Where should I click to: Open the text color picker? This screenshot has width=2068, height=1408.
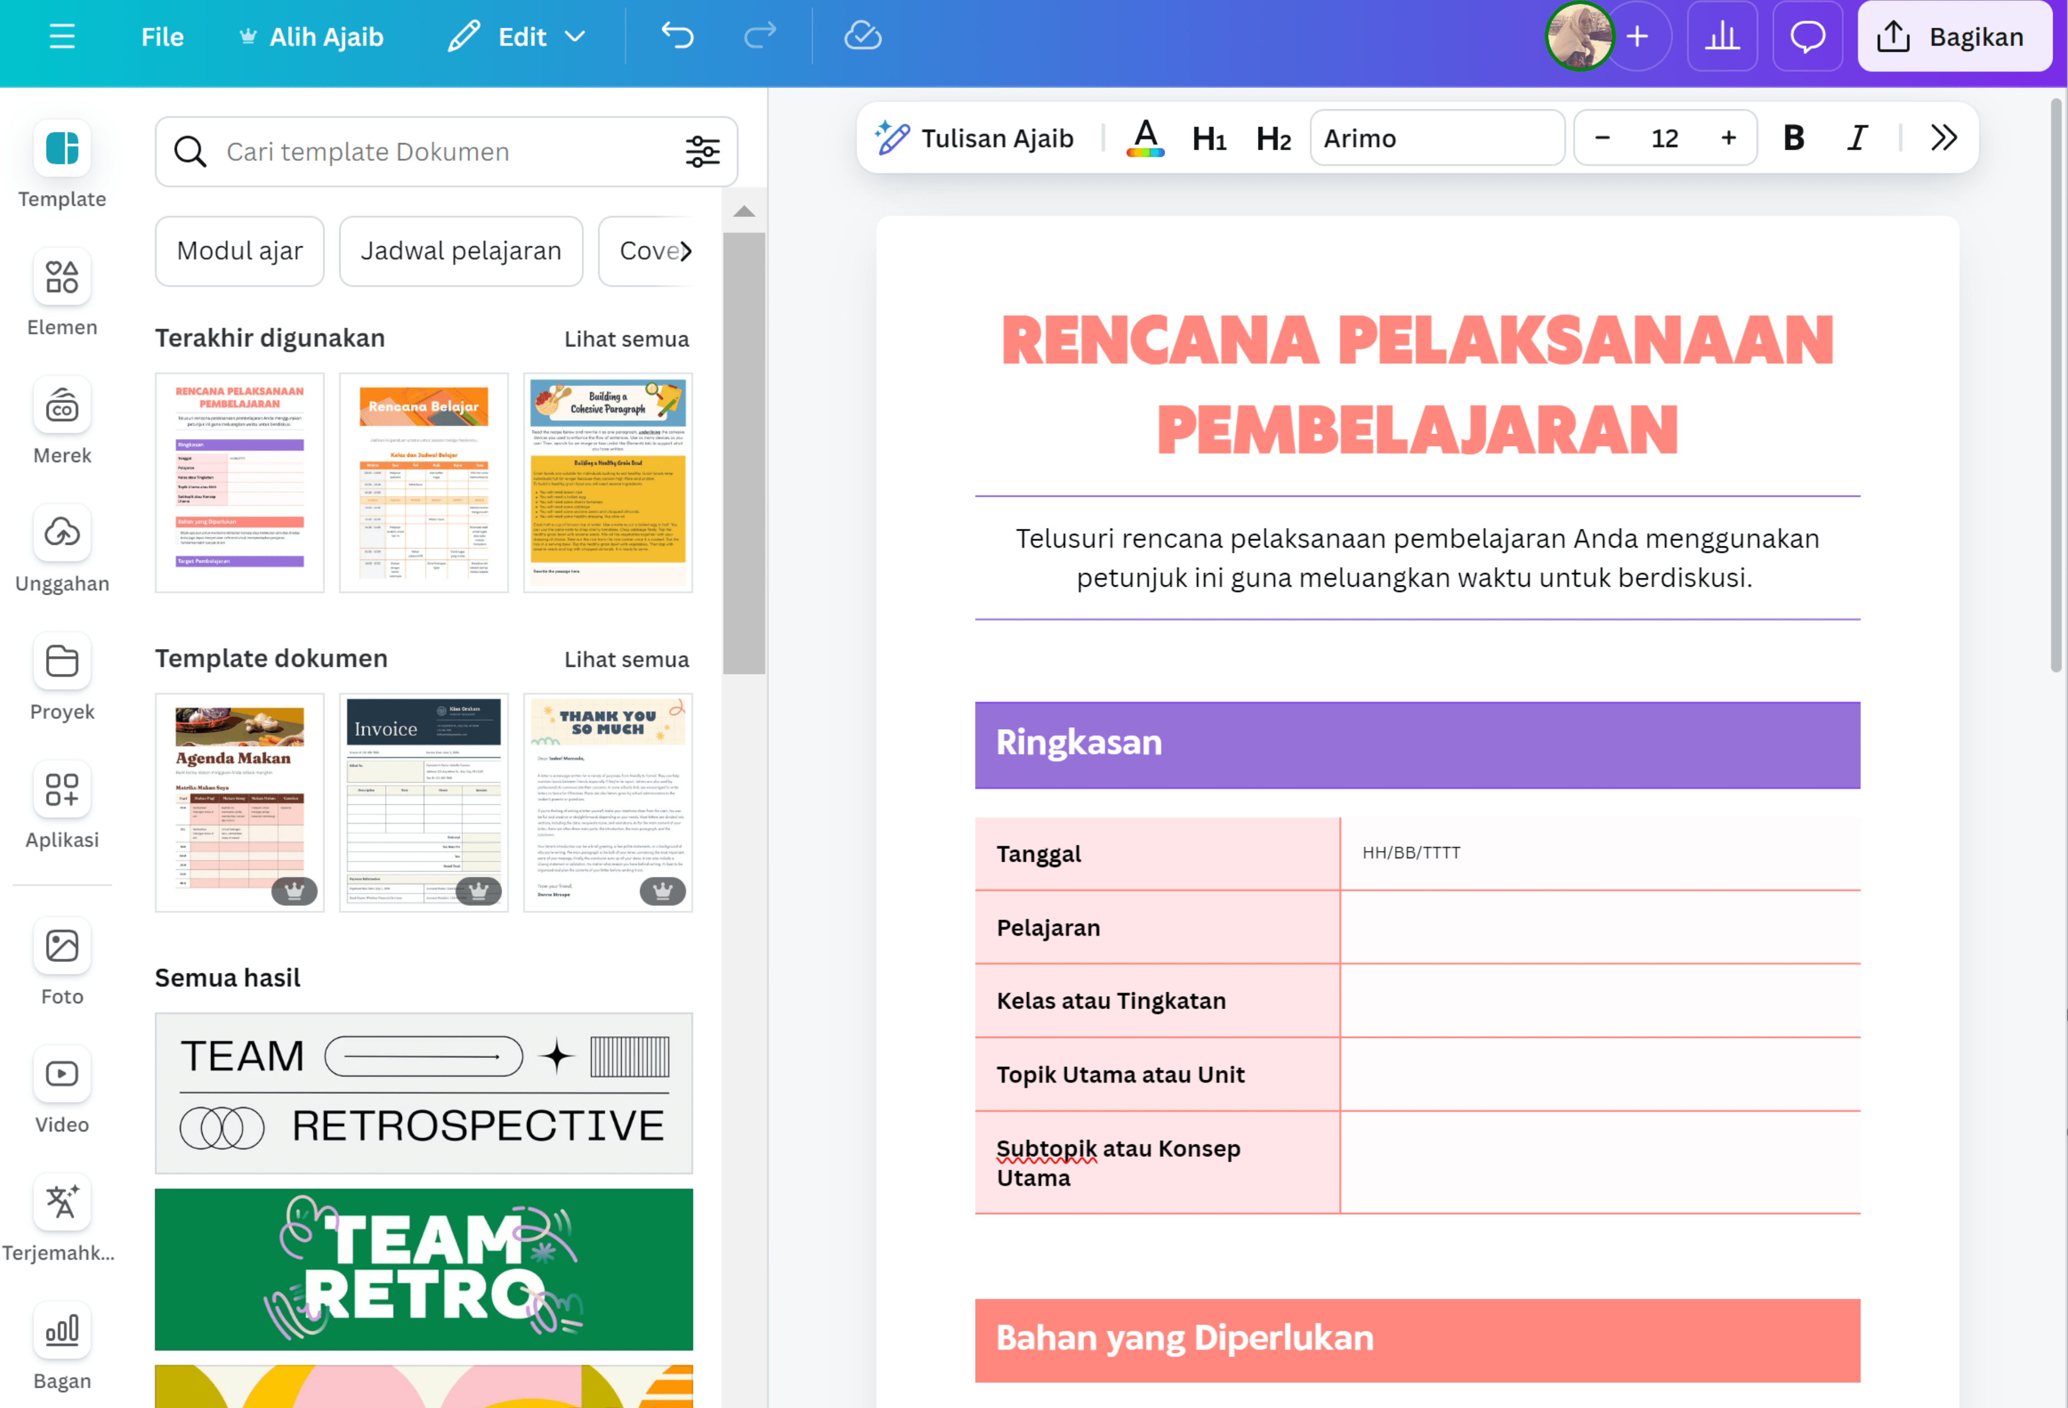(x=1145, y=138)
